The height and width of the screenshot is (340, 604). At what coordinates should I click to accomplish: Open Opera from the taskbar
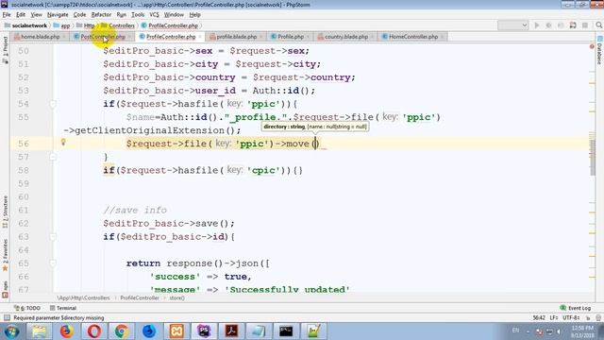[x=94, y=331]
